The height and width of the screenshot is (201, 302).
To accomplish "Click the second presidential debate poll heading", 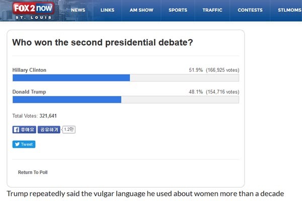I will [102, 43].
